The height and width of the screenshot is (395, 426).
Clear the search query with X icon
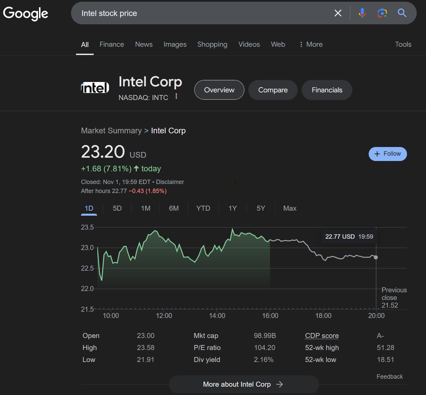(338, 13)
